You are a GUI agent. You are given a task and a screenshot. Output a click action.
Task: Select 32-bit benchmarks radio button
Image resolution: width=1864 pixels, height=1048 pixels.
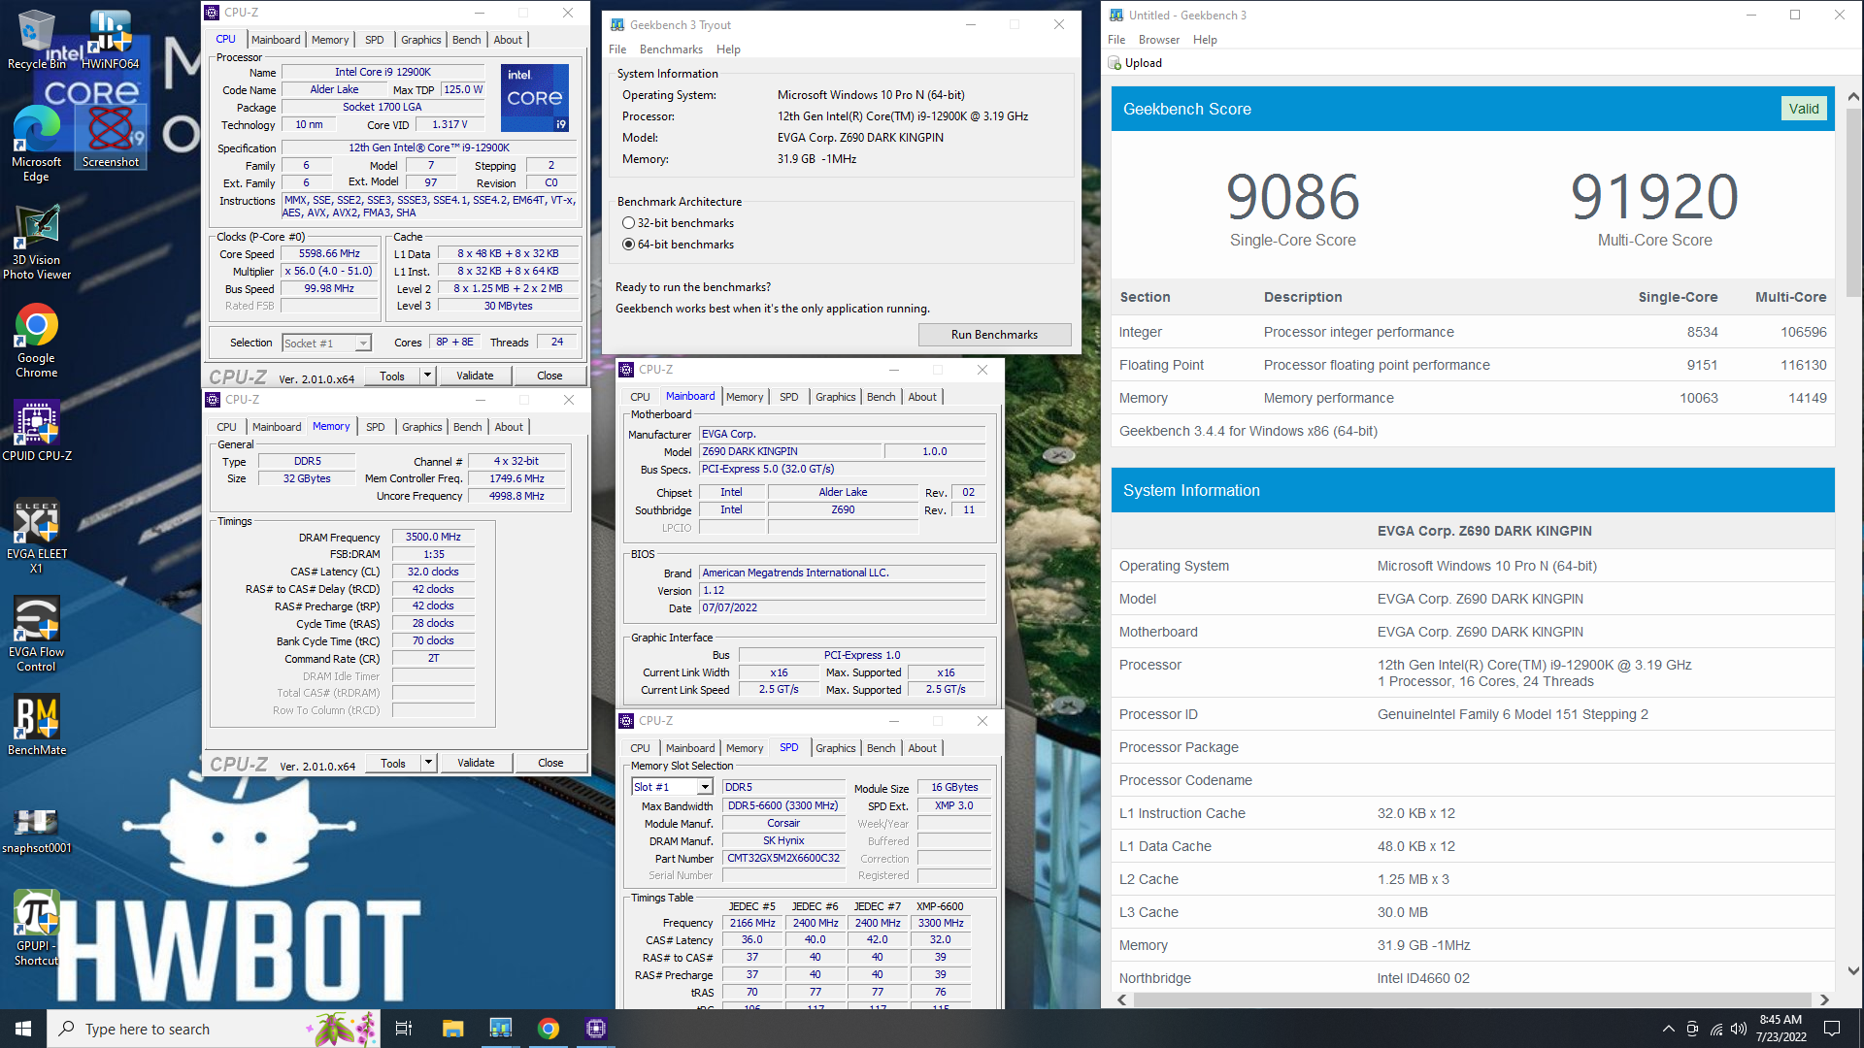[x=628, y=223]
